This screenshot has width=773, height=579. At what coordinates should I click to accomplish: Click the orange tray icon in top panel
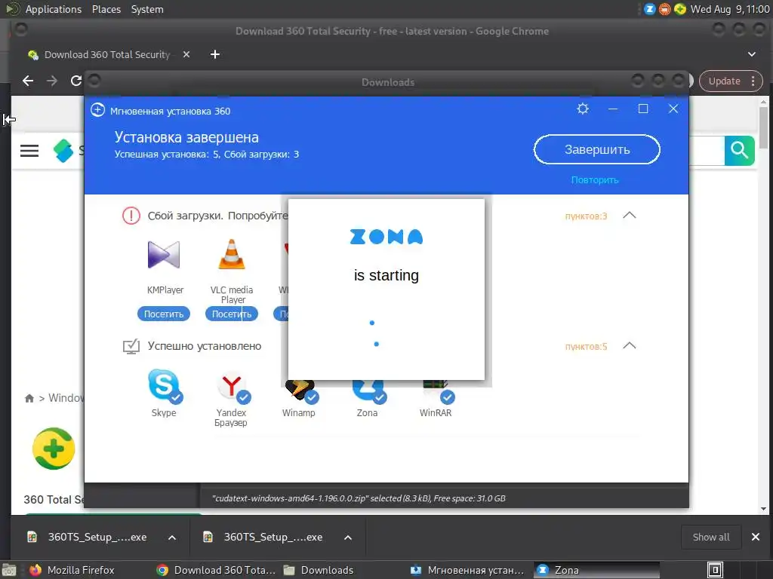pos(664,9)
